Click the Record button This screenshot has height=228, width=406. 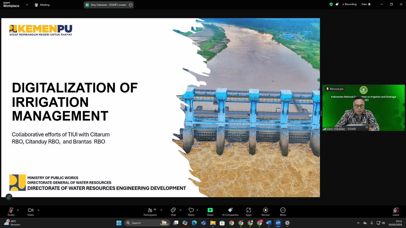tap(265, 212)
